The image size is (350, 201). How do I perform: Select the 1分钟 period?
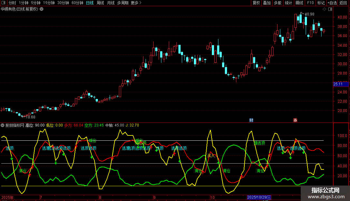[24, 3]
